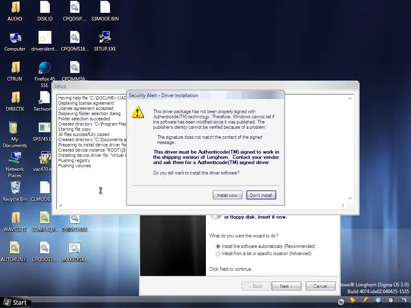Click the Back button in the wizard
Viewport: 411px width, 308px height.
coord(256,286)
